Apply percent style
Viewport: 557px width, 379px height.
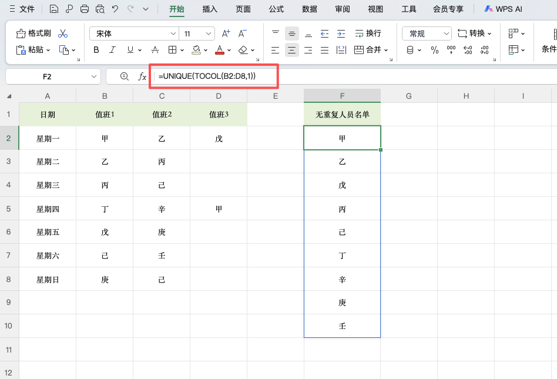[x=435, y=50]
